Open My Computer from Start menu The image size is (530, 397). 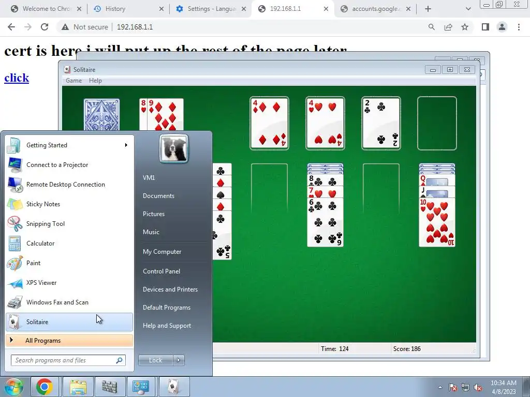[x=162, y=252]
